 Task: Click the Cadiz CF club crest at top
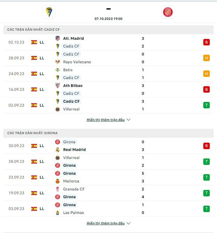(49, 12)
